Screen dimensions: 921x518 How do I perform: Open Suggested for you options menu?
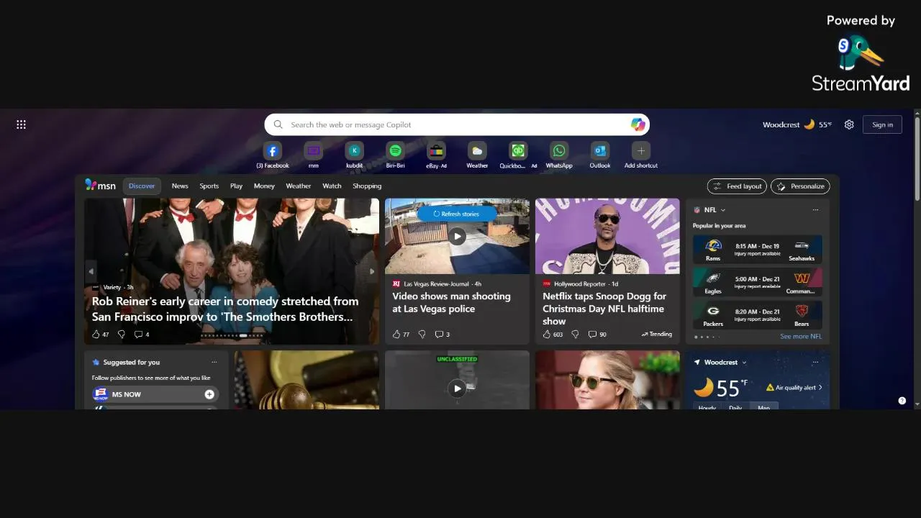(x=214, y=362)
